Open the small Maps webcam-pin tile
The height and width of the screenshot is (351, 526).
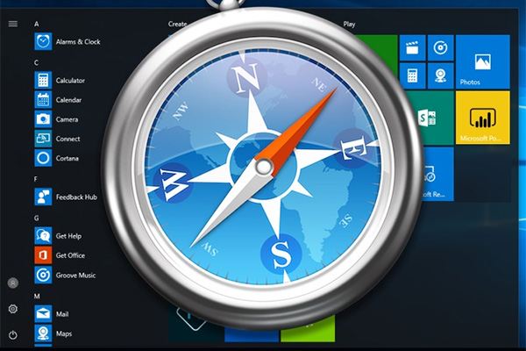tap(440, 75)
